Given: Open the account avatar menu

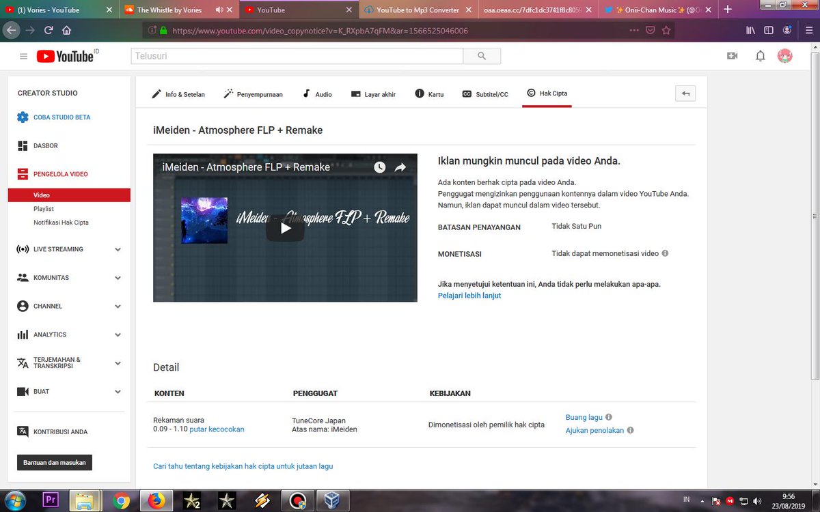Looking at the screenshot, I should coord(785,56).
